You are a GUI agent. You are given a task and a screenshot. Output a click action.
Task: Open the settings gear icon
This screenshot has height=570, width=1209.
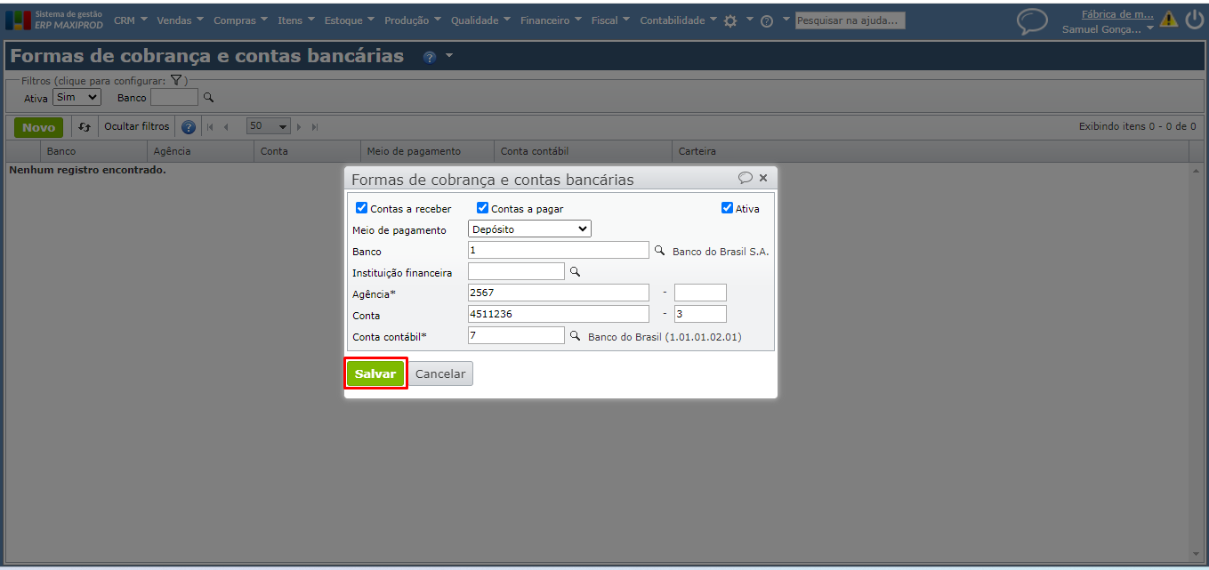point(730,20)
